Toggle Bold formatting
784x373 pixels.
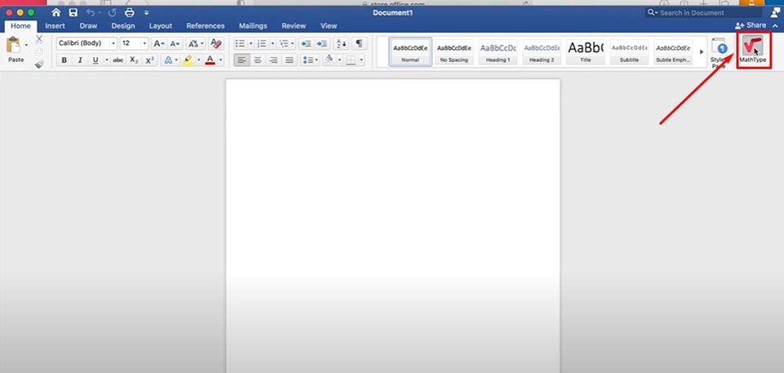click(65, 60)
